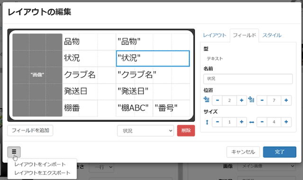Open the hamburger menu button

pos(14,152)
